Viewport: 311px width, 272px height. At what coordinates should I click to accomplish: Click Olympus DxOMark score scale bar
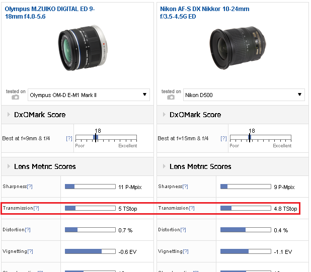point(107,138)
